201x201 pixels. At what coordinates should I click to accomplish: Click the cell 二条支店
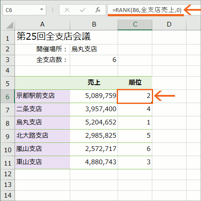click(42, 109)
